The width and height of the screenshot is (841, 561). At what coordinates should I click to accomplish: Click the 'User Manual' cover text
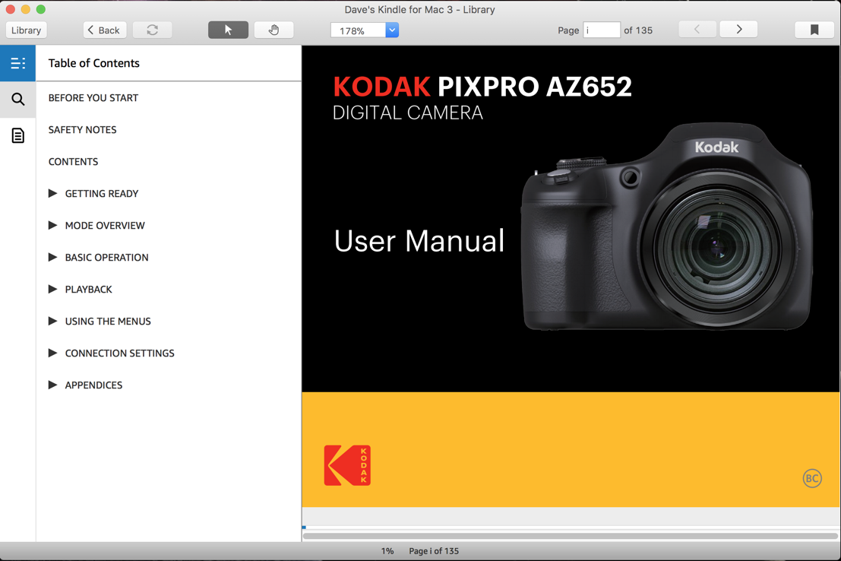(x=419, y=240)
